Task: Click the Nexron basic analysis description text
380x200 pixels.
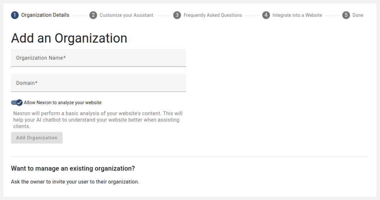Action: click(98, 120)
